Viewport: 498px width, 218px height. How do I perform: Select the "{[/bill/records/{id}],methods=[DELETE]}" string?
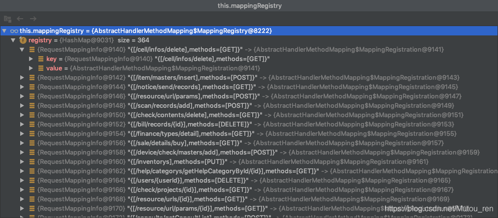190,125
